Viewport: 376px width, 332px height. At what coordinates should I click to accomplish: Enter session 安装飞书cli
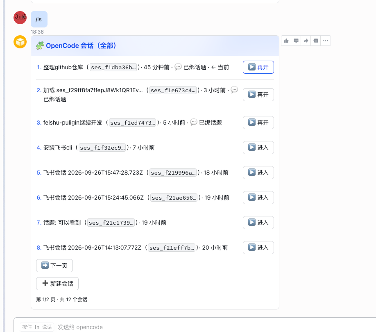pos(258,148)
